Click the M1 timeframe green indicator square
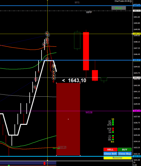The width and height of the screenshot is (141, 166). pos(113,121)
